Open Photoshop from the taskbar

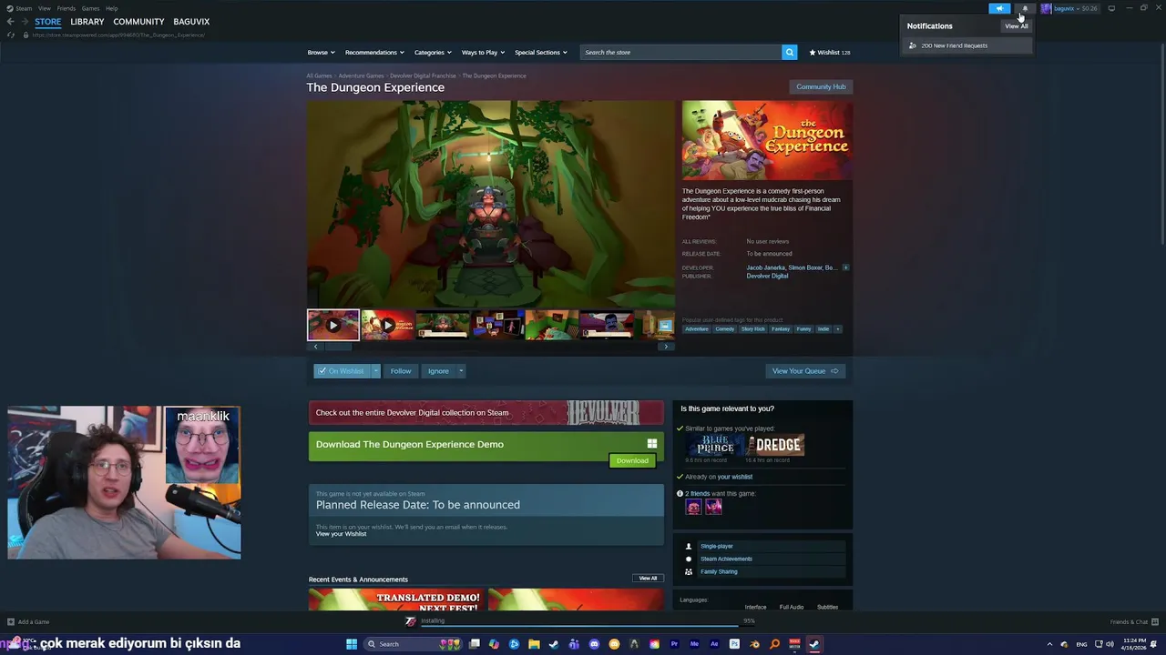pos(734,644)
